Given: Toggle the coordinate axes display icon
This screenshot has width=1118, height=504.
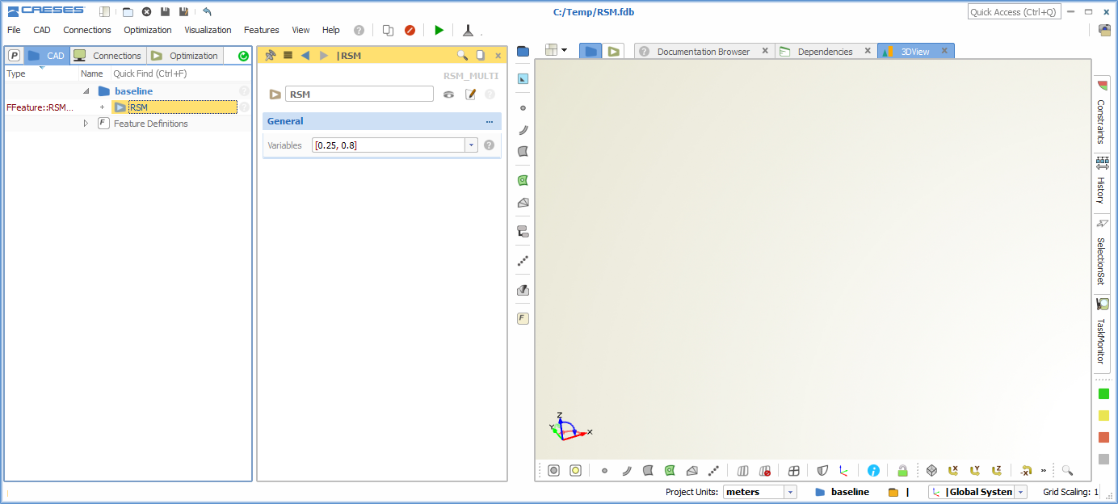Looking at the screenshot, I should pyautogui.click(x=844, y=470).
